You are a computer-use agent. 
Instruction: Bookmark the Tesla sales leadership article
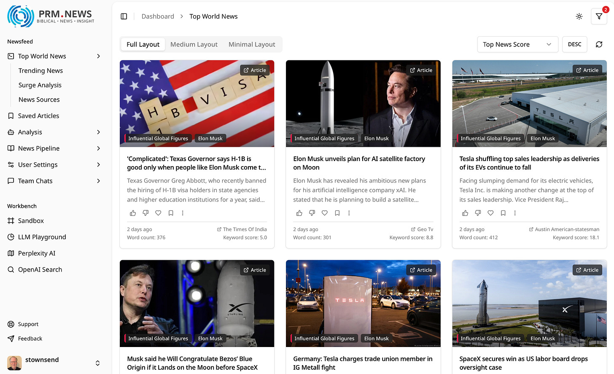[503, 213]
